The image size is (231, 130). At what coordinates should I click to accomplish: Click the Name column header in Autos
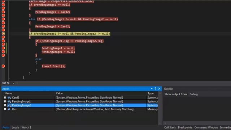coord(8,93)
